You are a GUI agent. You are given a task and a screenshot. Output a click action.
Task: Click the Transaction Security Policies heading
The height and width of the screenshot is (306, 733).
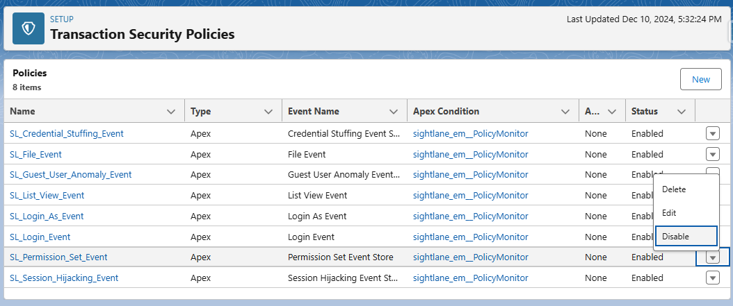[x=142, y=34]
